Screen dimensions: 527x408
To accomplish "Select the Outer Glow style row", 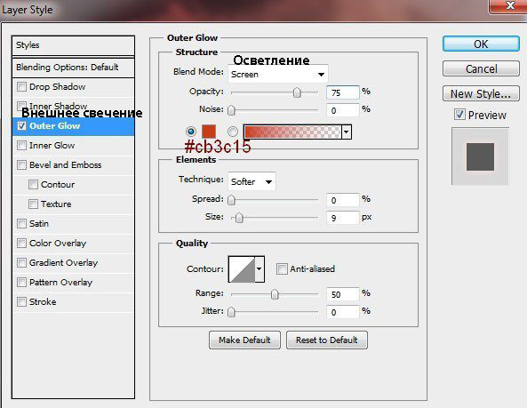I will (73, 126).
